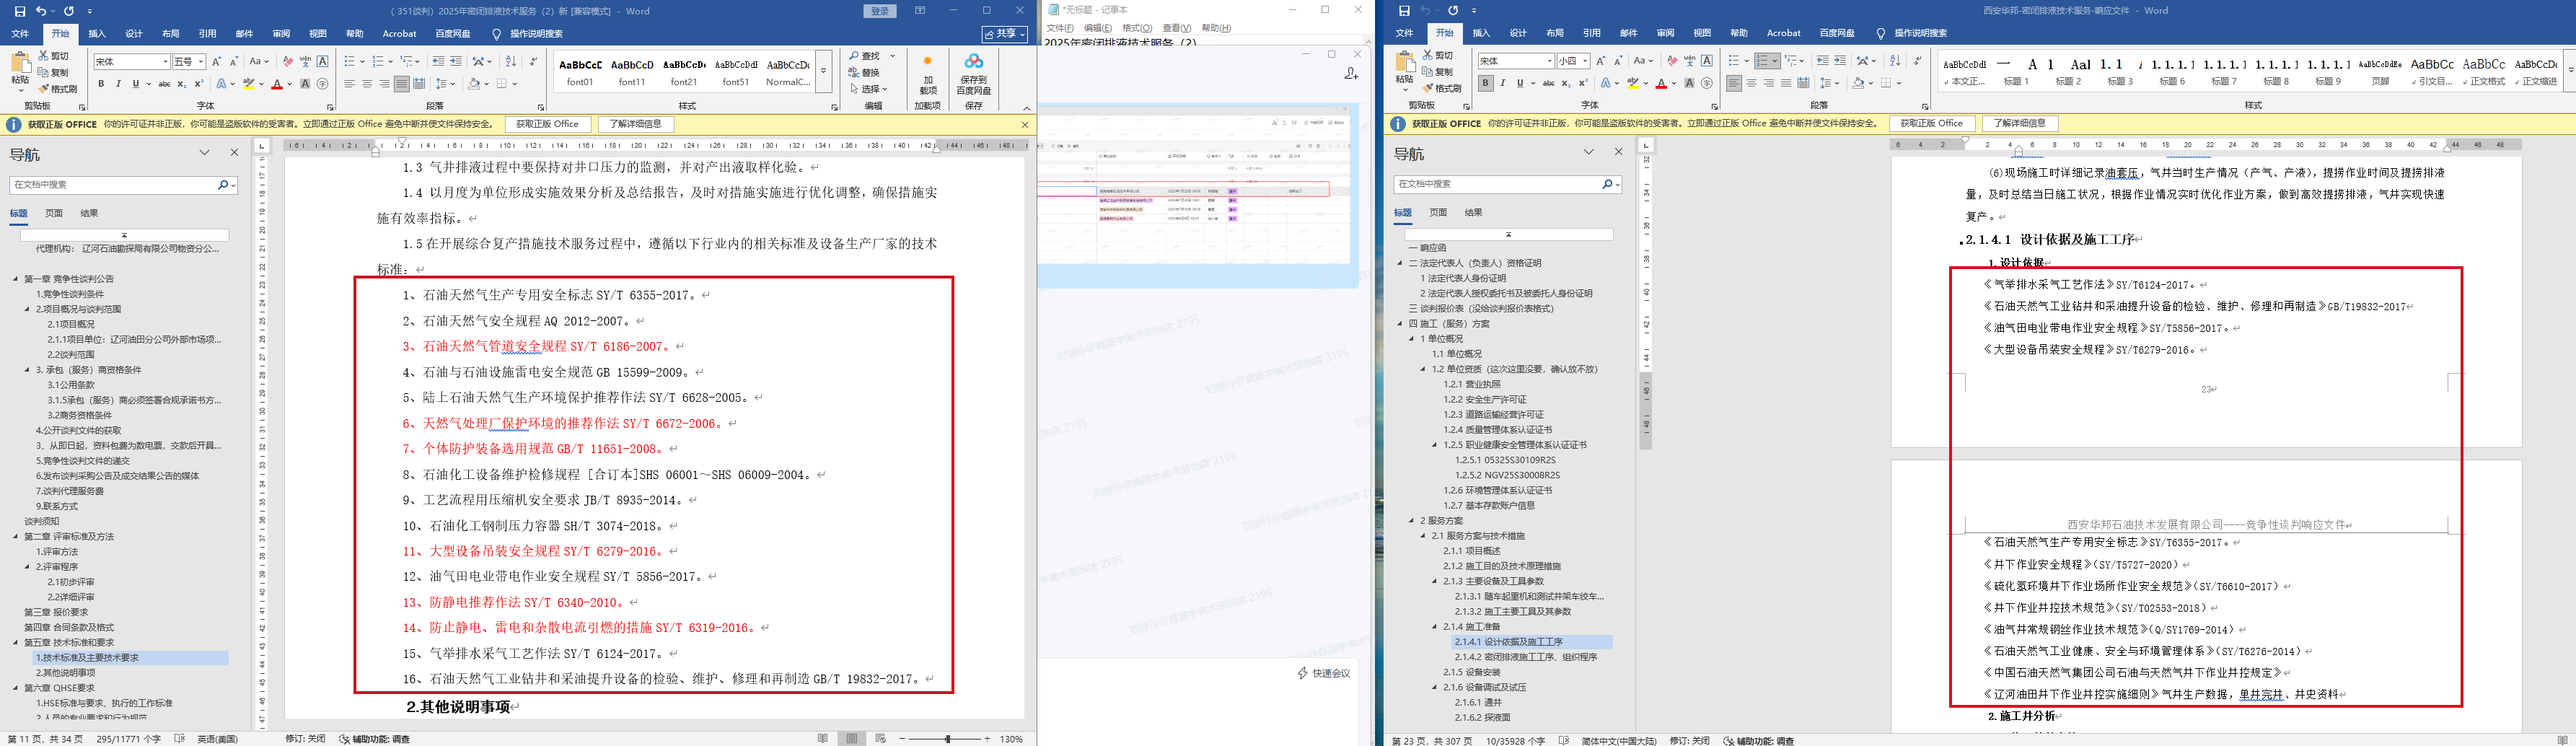The height and width of the screenshot is (746, 2576).
Task: Open Select (选择) dropdown in left Word
Action: 868,89
